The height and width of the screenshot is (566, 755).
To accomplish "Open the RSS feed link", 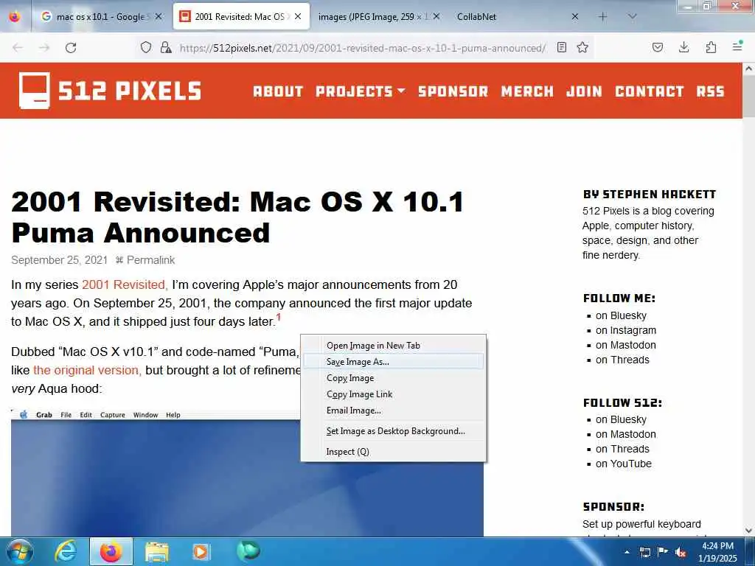I will pos(710,91).
